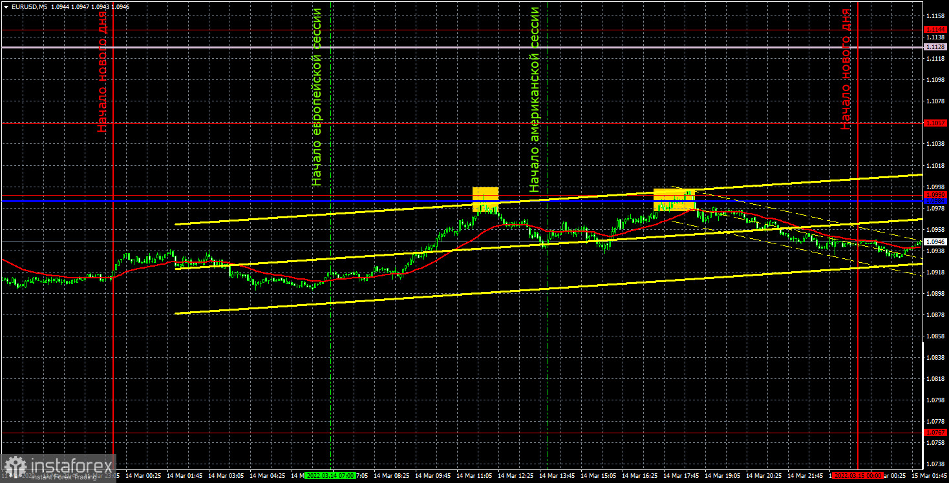The image size is (949, 483).
Task: Click the 14 Mar 01:45 time label
Action: click(x=185, y=476)
